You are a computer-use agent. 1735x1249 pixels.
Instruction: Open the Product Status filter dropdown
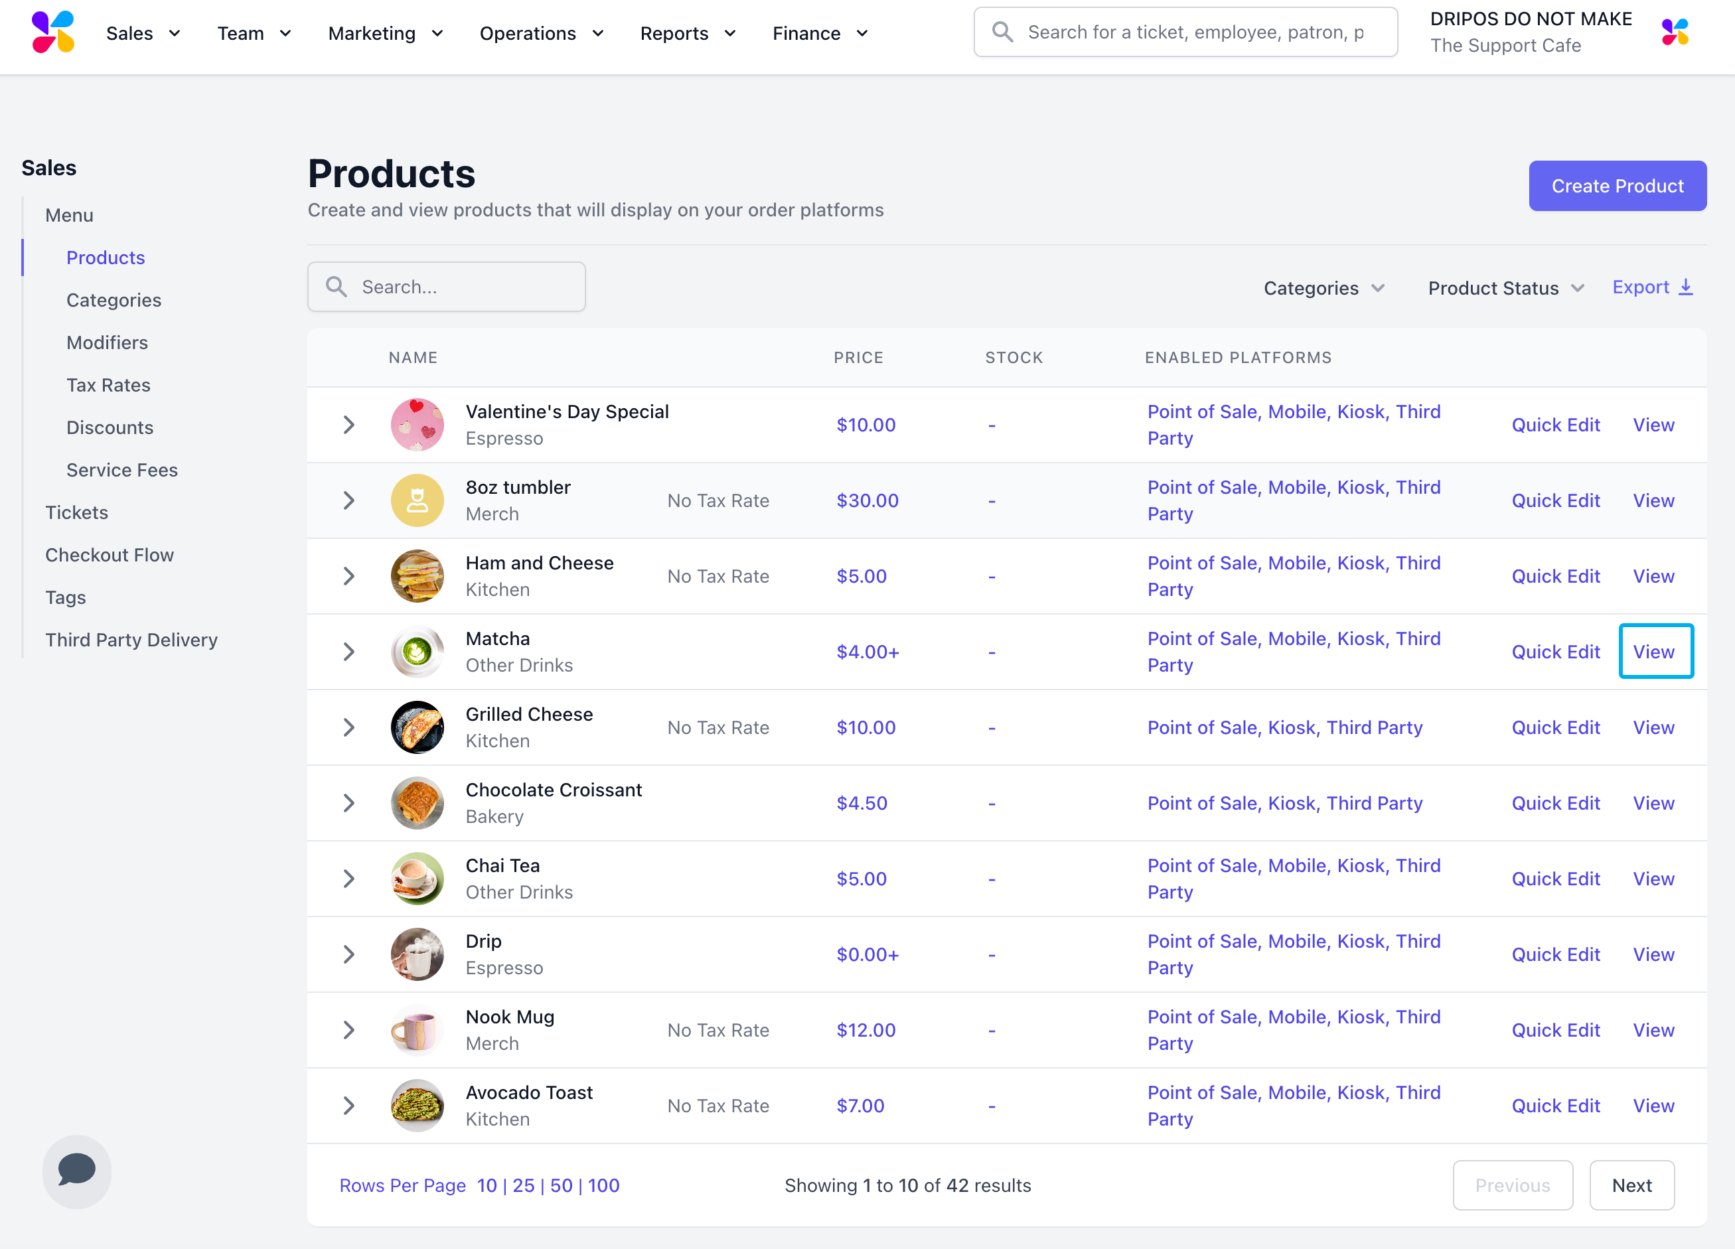point(1505,288)
